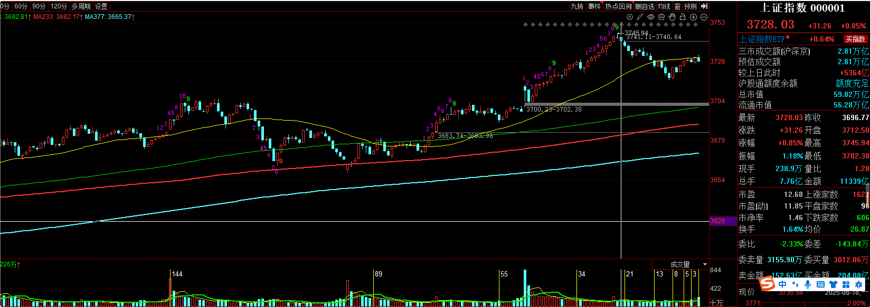Click the volume marker labeled 89

378,274
